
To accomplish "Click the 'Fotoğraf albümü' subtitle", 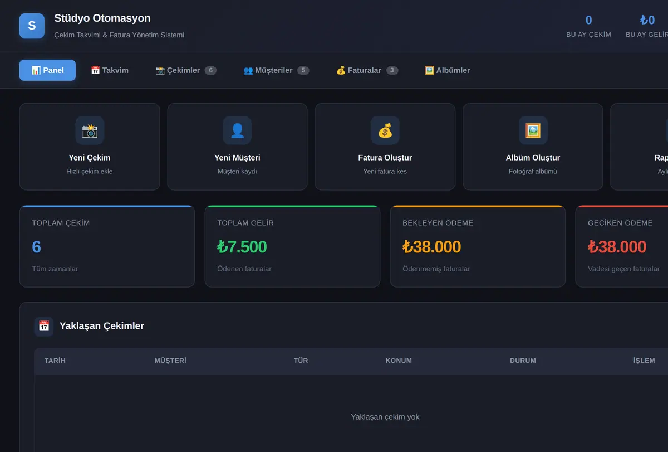I will pos(533,172).
